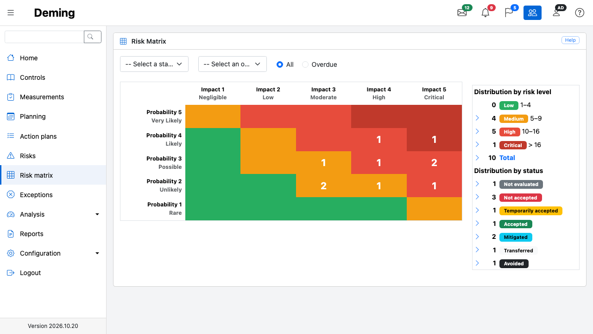Viewport: 593px width, 334px height.
Task: Open the Select a status dropdown
Action: tap(154, 64)
